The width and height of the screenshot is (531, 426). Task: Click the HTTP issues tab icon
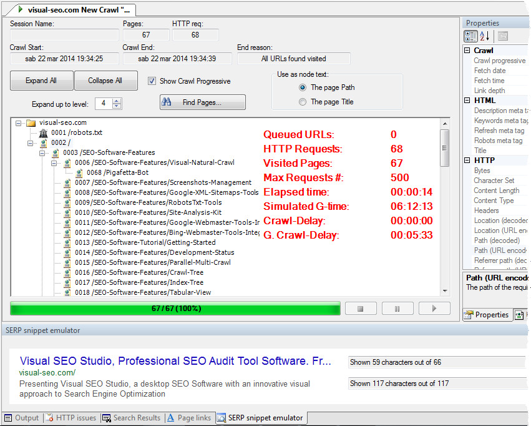[x=49, y=419]
